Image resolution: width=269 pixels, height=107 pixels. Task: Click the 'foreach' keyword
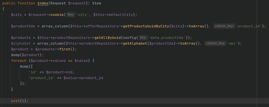tap(19, 61)
